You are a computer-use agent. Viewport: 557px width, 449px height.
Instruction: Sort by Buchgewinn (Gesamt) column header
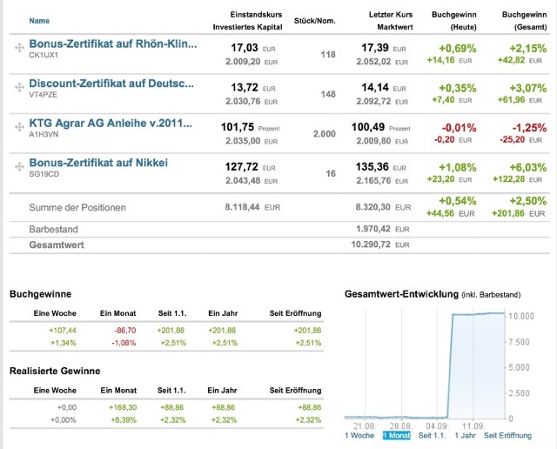click(x=525, y=21)
